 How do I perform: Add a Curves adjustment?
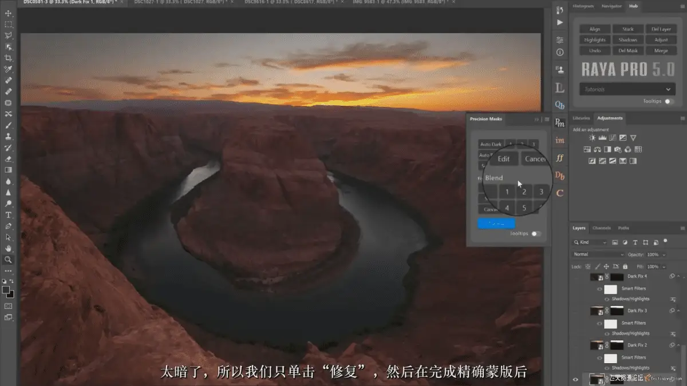pyautogui.click(x=613, y=138)
